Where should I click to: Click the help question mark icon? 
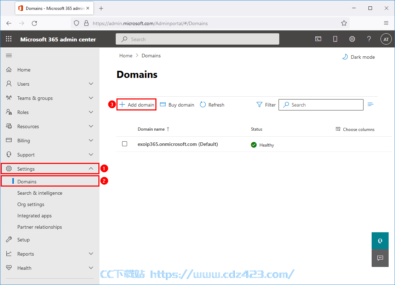(369, 39)
